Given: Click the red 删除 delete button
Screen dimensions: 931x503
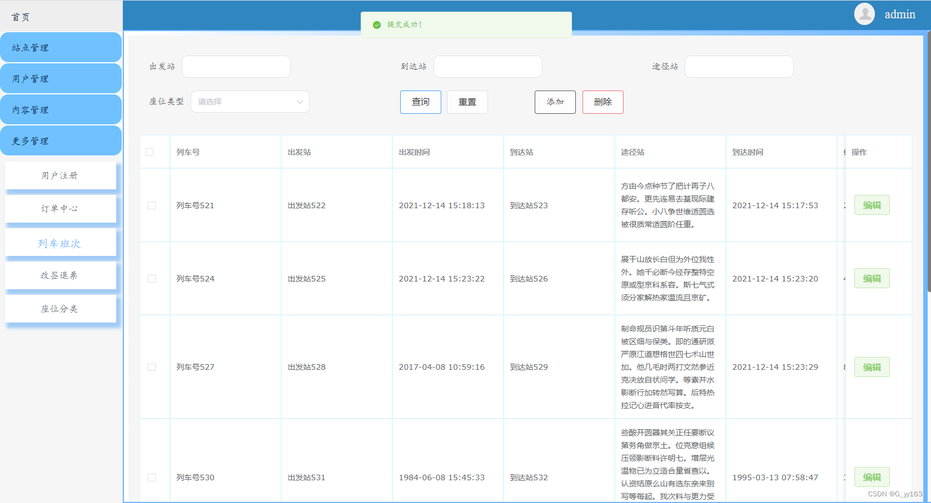Looking at the screenshot, I should point(603,102).
